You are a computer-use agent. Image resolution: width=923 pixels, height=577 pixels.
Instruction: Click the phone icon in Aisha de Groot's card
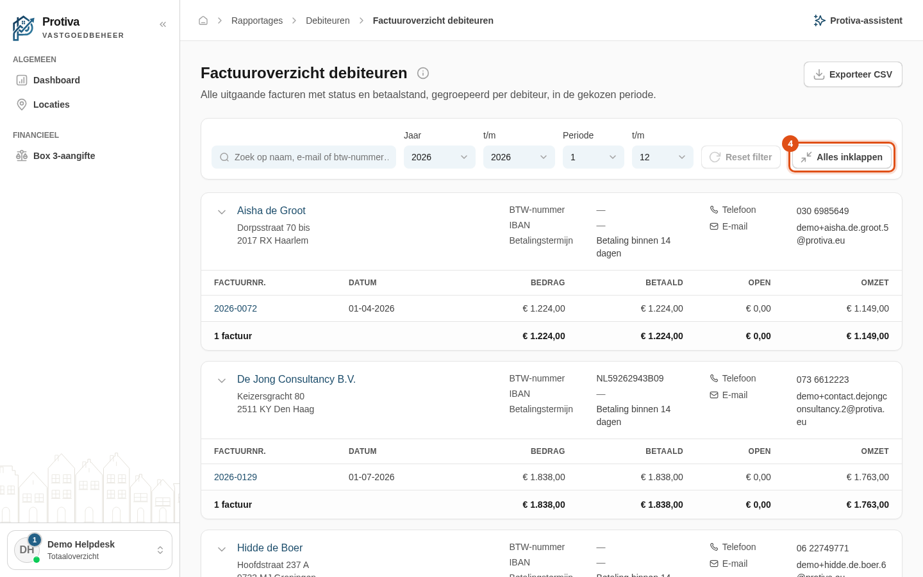pos(714,210)
